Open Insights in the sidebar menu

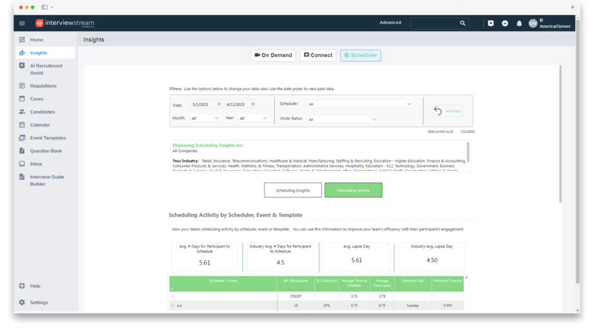click(x=45, y=53)
